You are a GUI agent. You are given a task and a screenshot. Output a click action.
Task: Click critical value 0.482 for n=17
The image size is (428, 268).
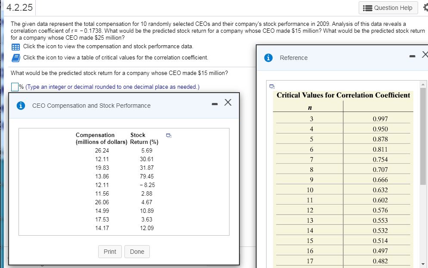click(x=380, y=261)
